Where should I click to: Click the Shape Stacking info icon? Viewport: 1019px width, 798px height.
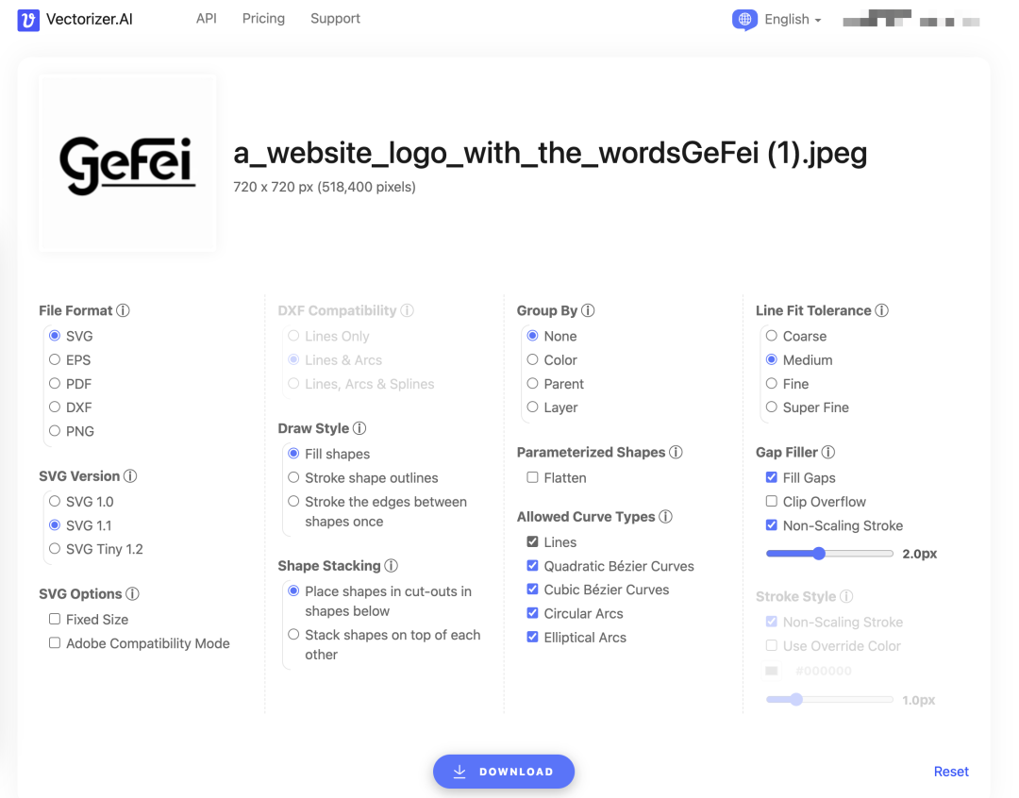click(x=391, y=566)
